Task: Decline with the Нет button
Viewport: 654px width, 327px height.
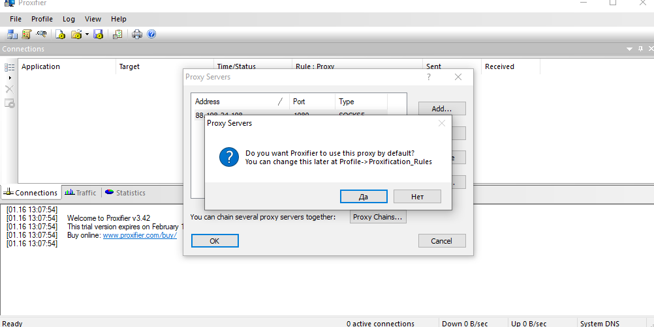Action: click(x=417, y=196)
